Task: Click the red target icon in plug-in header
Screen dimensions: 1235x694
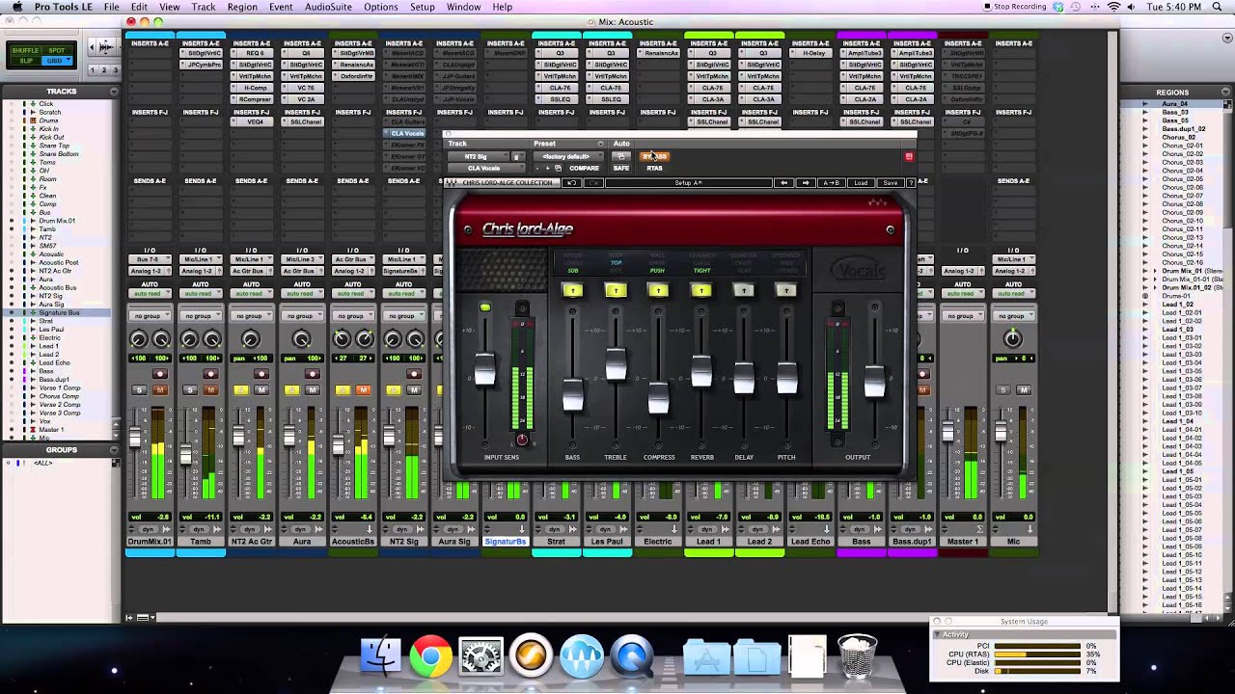Action: pos(908,156)
